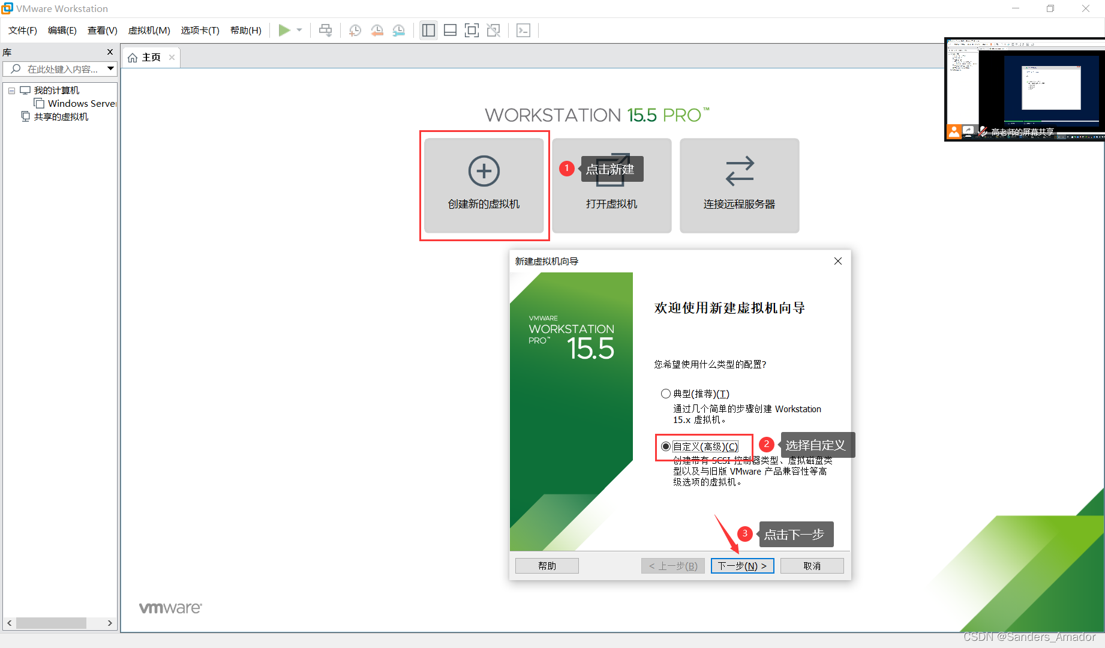Click the 取消 button in wizard
Viewport: 1105px width, 648px height.
point(812,566)
